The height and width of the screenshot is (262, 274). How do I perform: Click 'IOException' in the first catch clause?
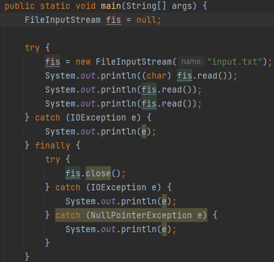point(98,117)
